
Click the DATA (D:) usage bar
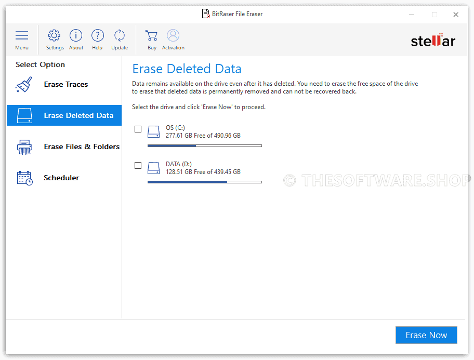205,182
